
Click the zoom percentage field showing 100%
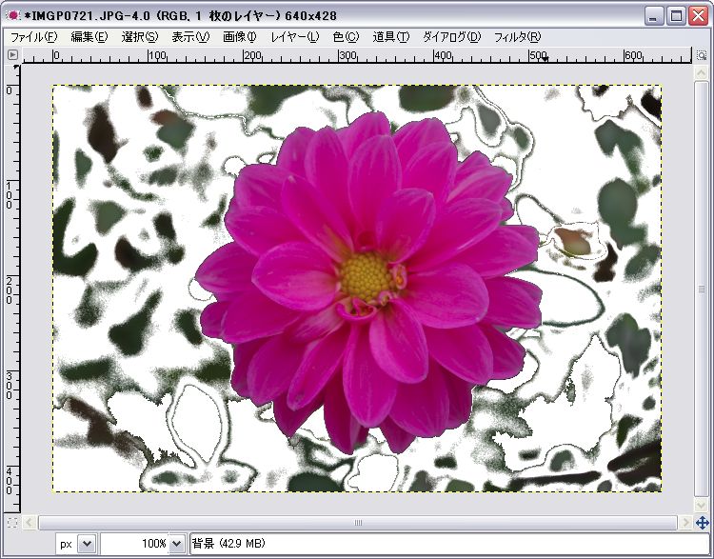click(135, 544)
